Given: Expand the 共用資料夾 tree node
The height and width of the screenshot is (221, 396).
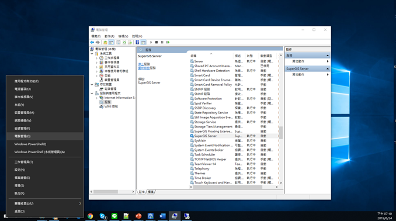Looking at the screenshot, I should pos(96,67).
